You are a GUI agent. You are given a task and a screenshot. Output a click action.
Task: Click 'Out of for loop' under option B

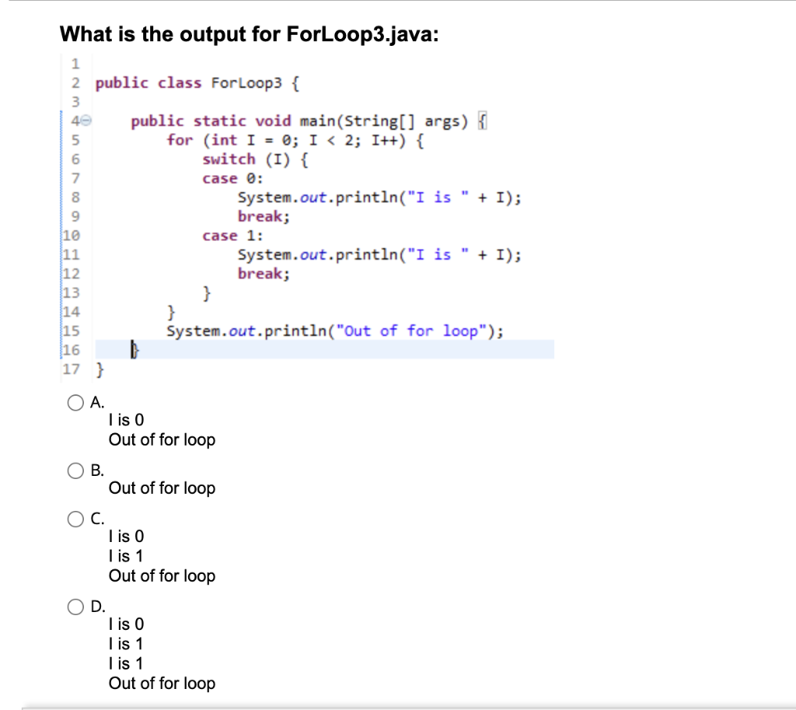(162, 488)
